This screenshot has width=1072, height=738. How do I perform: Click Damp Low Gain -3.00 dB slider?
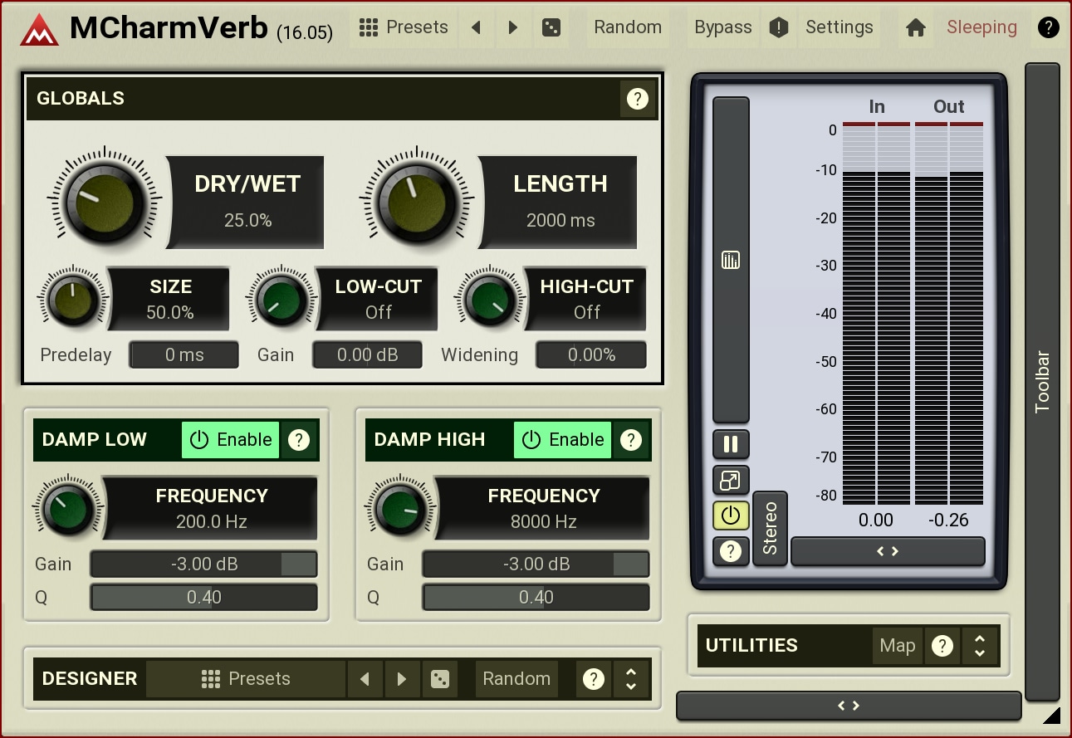[203, 564]
